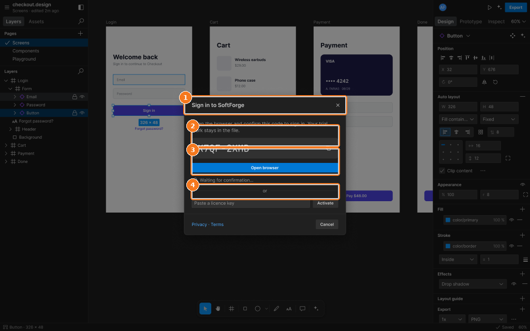The width and height of the screenshot is (530, 331).
Task: Expand the Payment frame layer
Action: [6, 153]
